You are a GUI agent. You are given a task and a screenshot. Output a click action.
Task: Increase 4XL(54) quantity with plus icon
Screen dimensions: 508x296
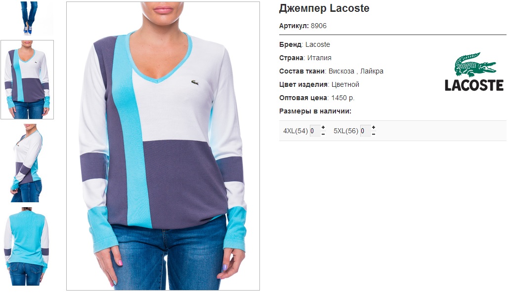[323, 127]
